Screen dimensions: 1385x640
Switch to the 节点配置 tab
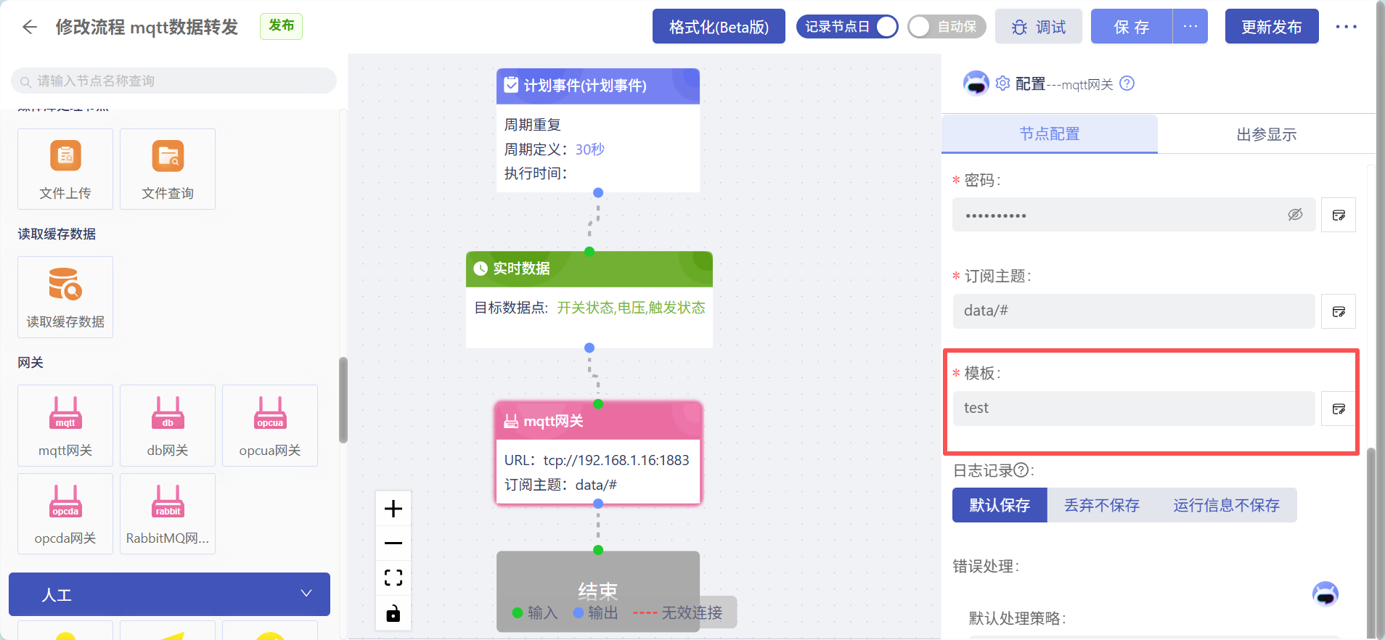(1050, 134)
